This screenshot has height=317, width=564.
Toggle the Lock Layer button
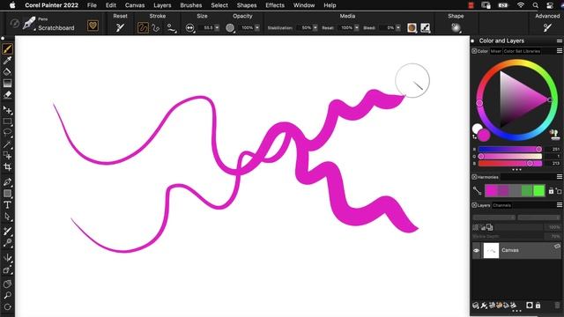pos(538,306)
